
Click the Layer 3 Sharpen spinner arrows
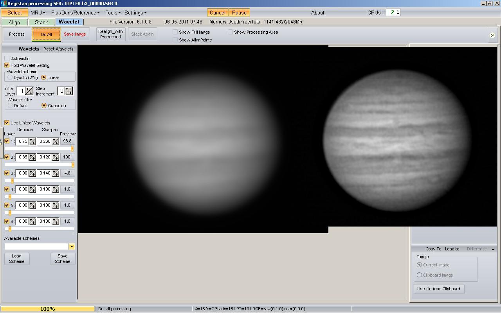coord(55,173)
